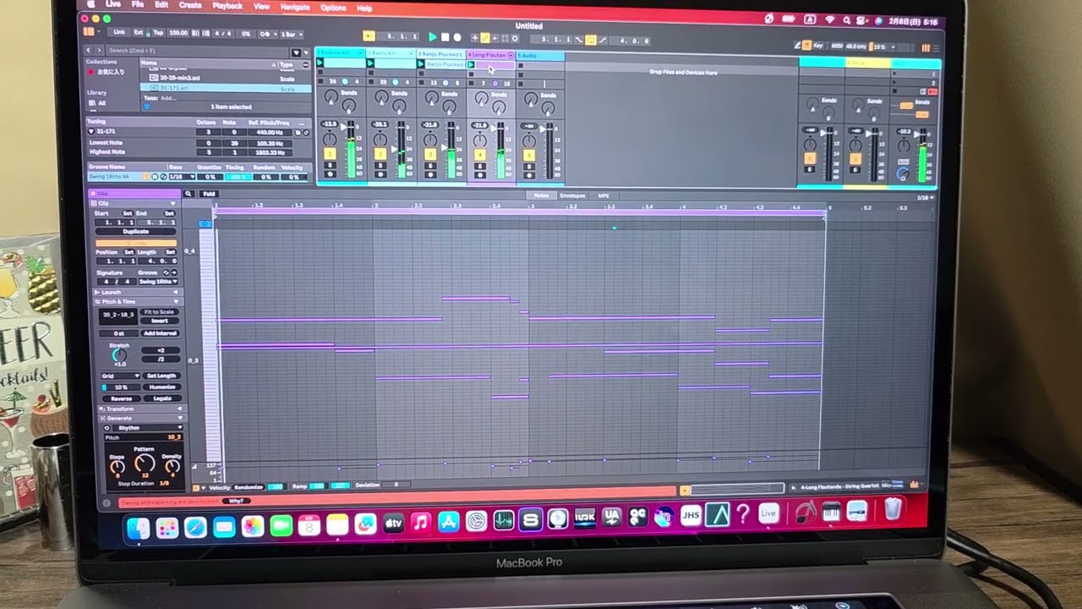Toggle track 4 activator button

(480, 155)
